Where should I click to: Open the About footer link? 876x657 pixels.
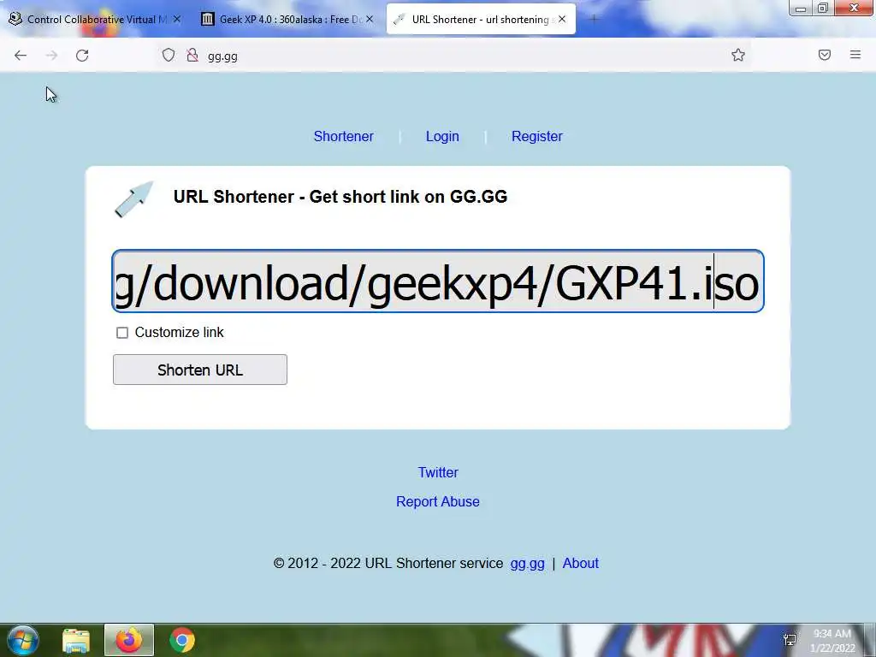tap(581, 563)
